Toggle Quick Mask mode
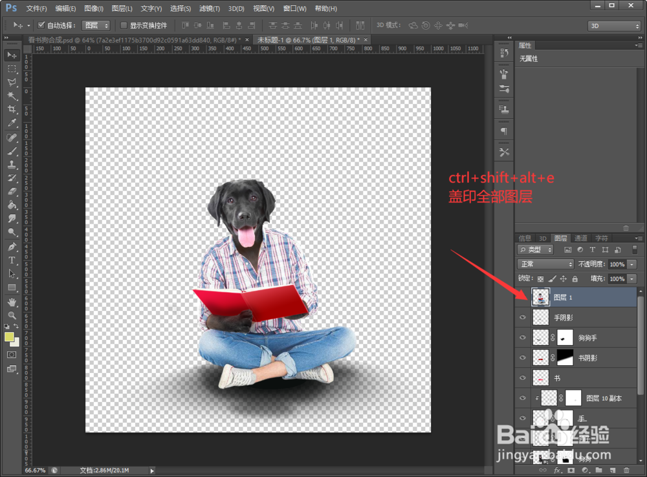 (x=12, y=355)
